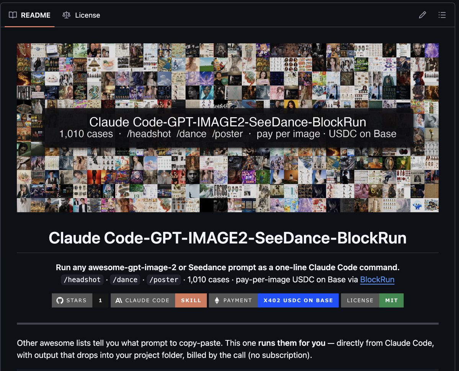The height and width of the screenshot is (371, 459).
Task: Click the README book icon
Action: (x=13, y=15)
